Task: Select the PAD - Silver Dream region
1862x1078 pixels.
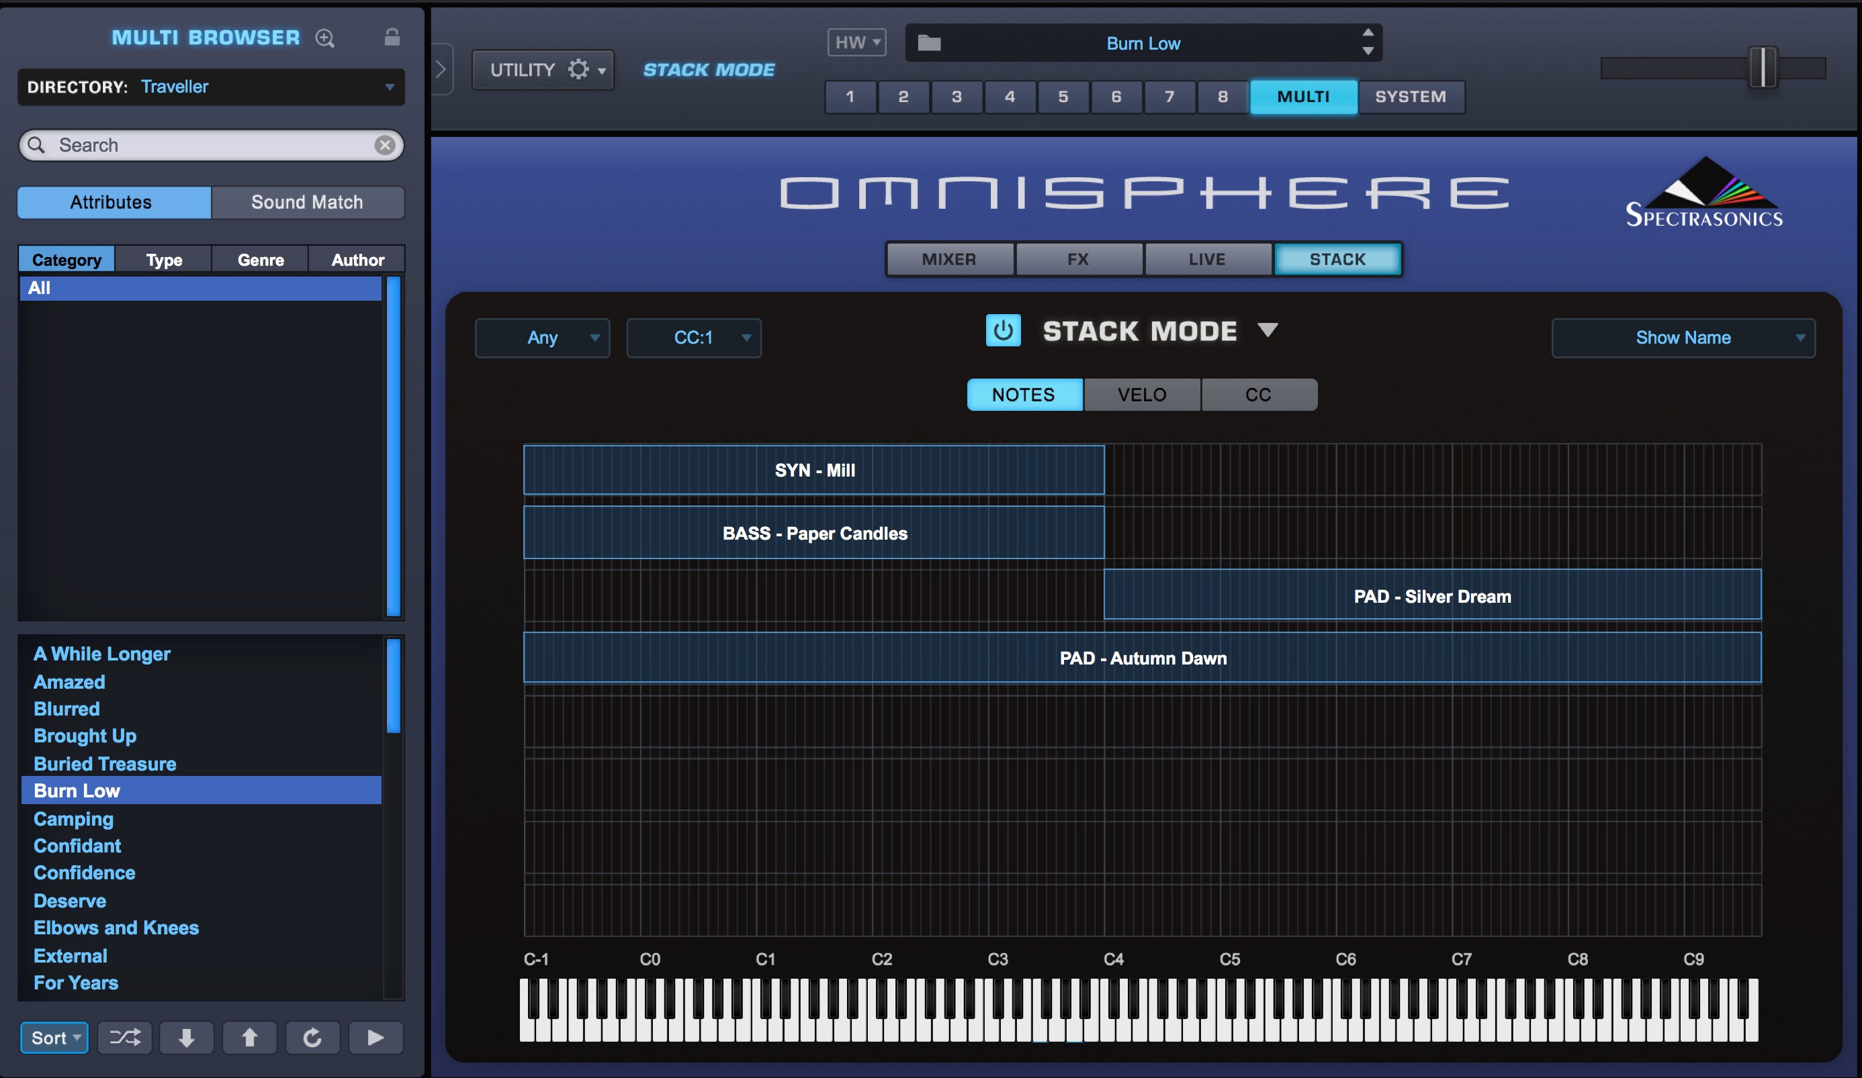Action: (x=1432, y=595)
